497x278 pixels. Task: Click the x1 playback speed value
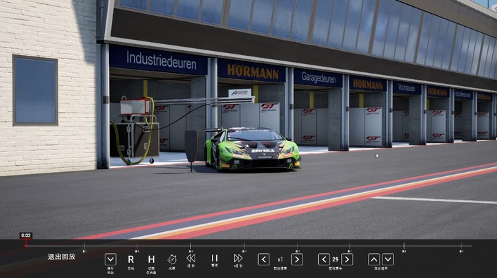pyautogui.click(x=280, y=259)
